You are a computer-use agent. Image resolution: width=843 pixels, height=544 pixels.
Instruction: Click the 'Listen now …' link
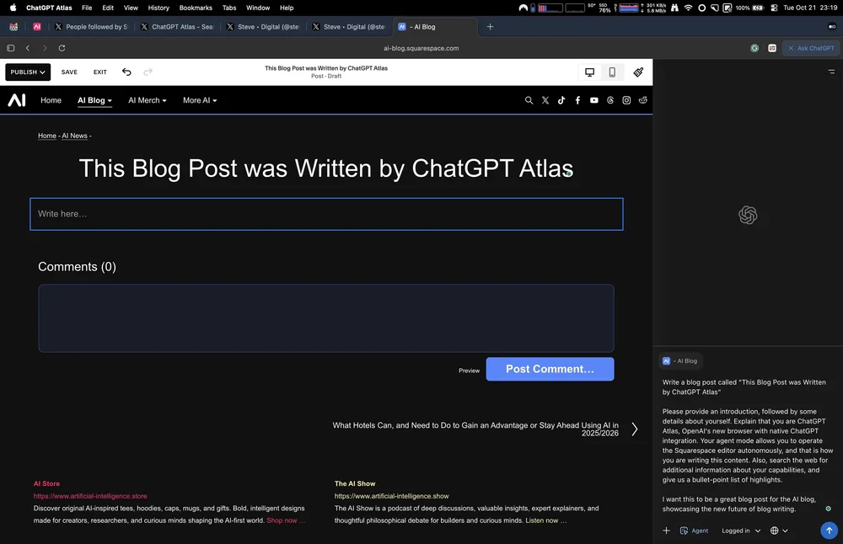click(545, 520)
